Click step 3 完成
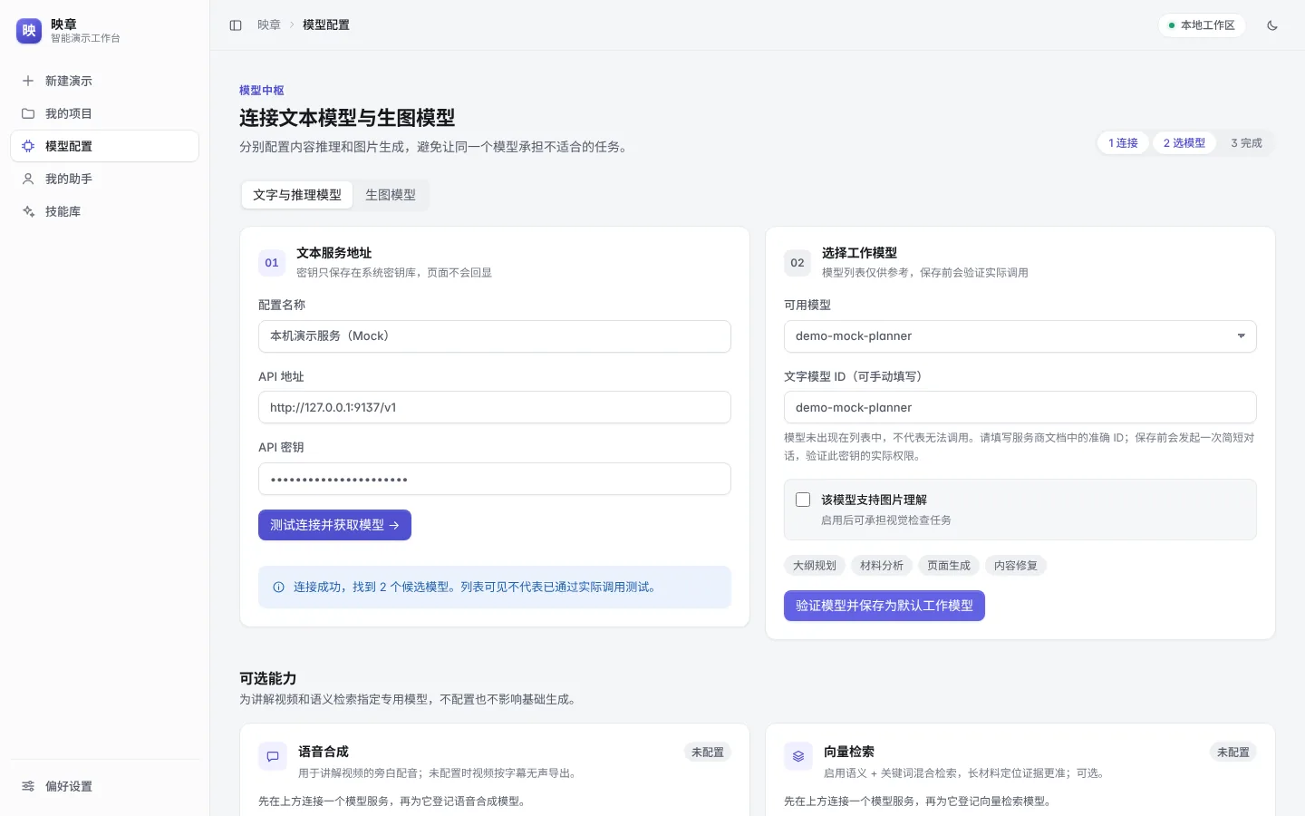 (x=1246, y=143)
